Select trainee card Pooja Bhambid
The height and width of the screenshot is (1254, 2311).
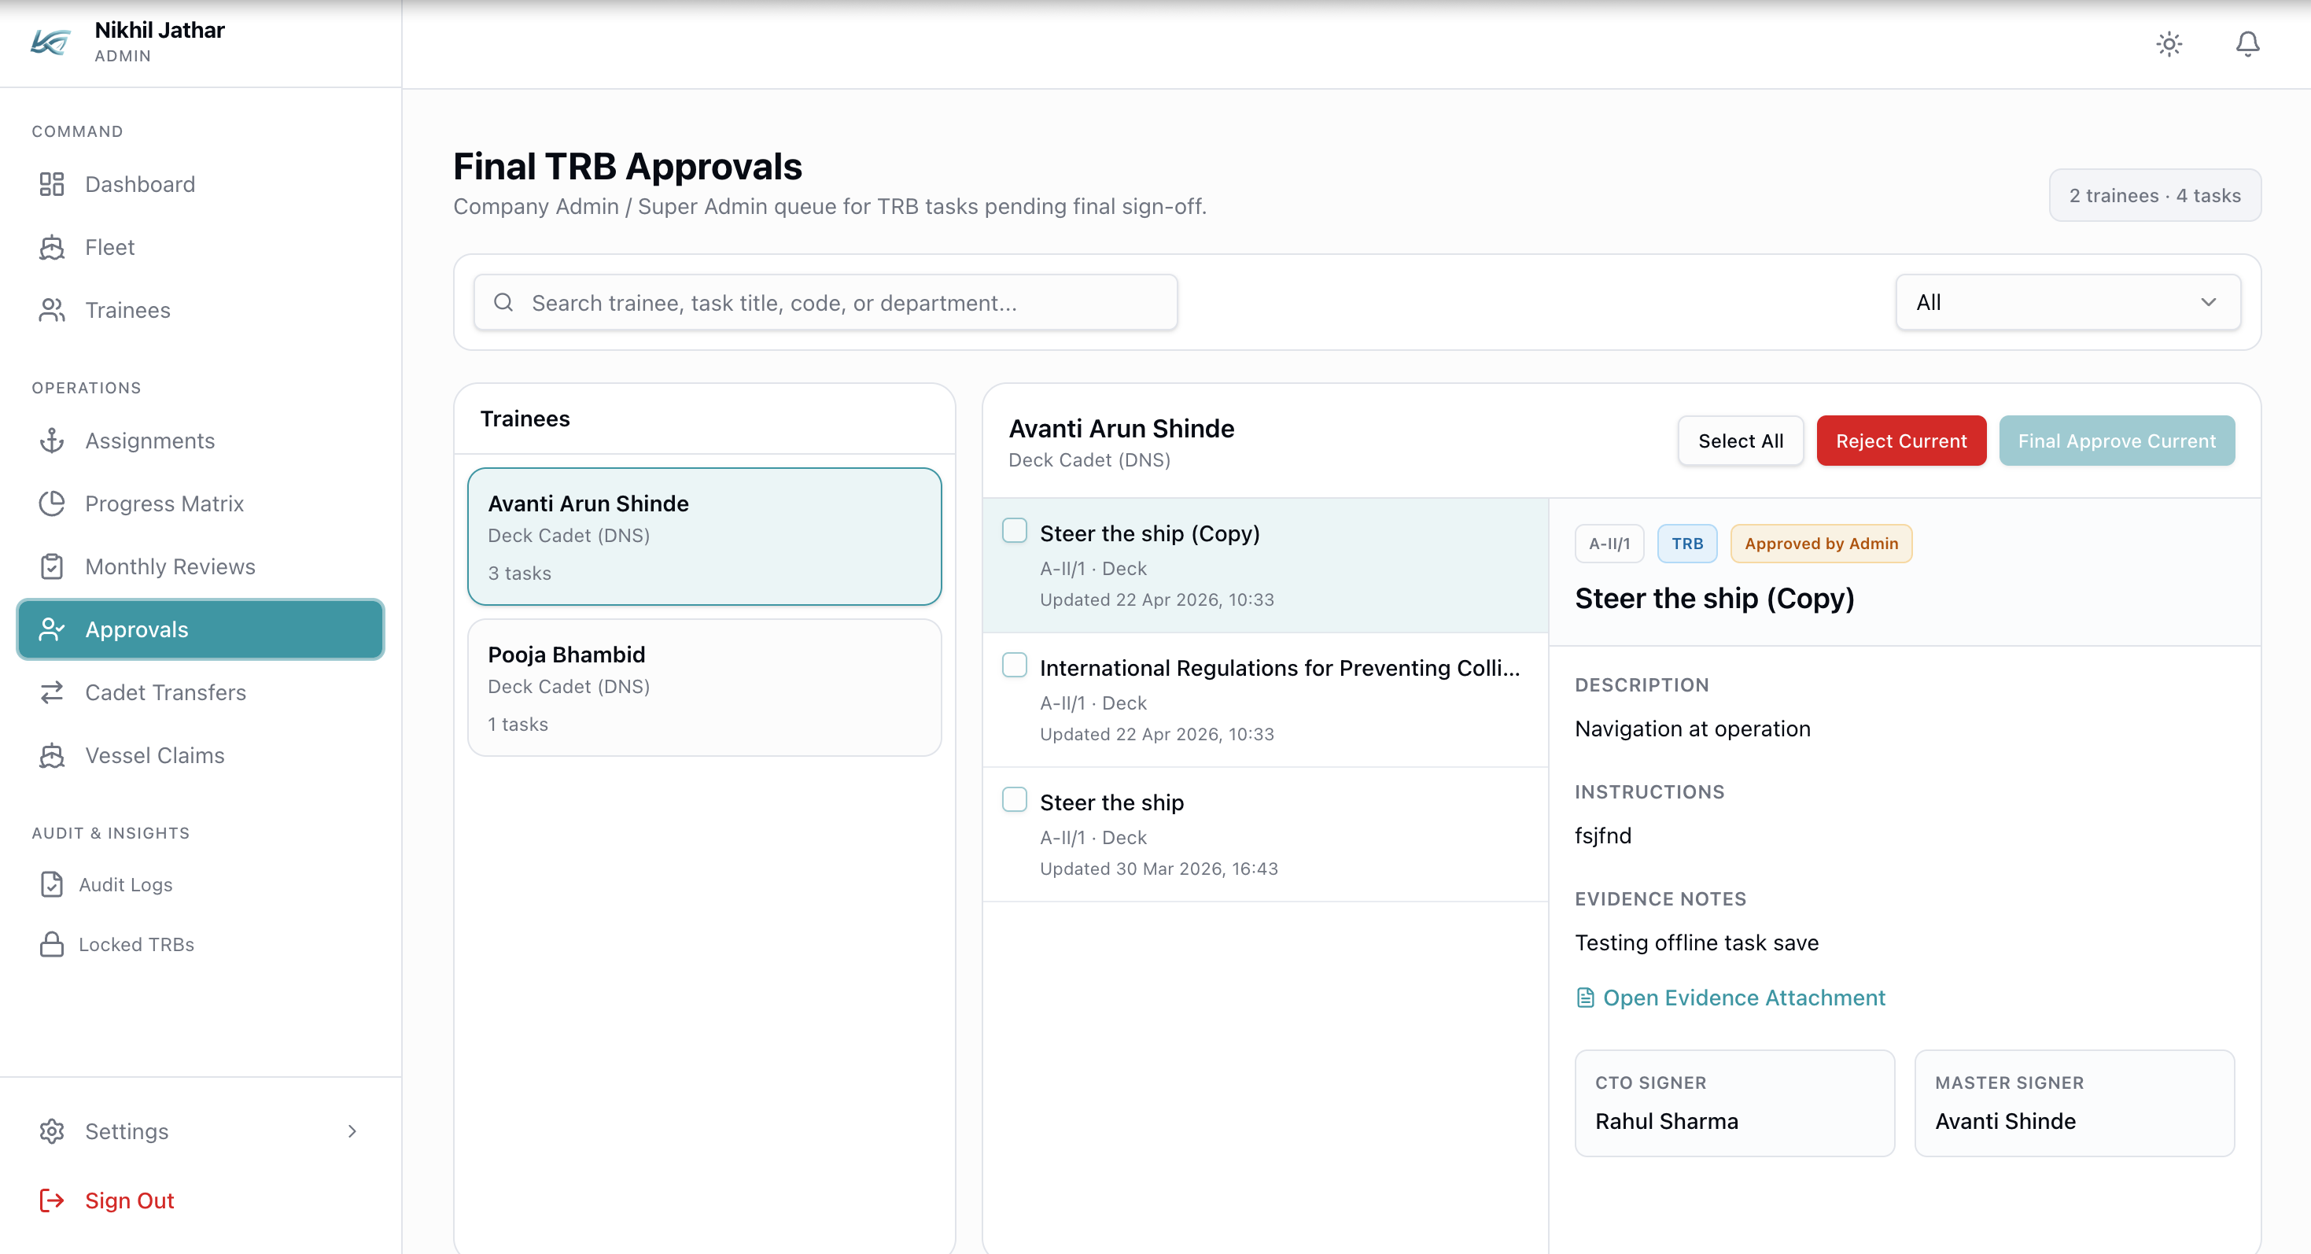click(x=704, y=687)
